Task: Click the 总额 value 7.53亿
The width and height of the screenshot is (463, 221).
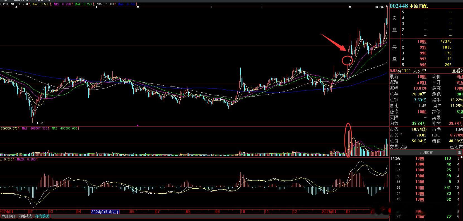Action: click(420, 100)
